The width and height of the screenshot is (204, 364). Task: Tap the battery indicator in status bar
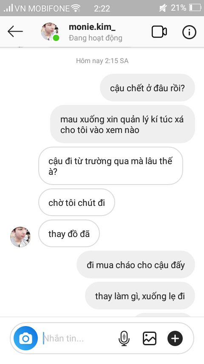click(x=195, y=8)
